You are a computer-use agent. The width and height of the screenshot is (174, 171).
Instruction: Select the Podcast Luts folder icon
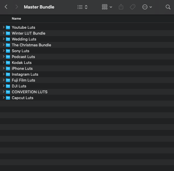pyautogui.click(x=8, y=57)
